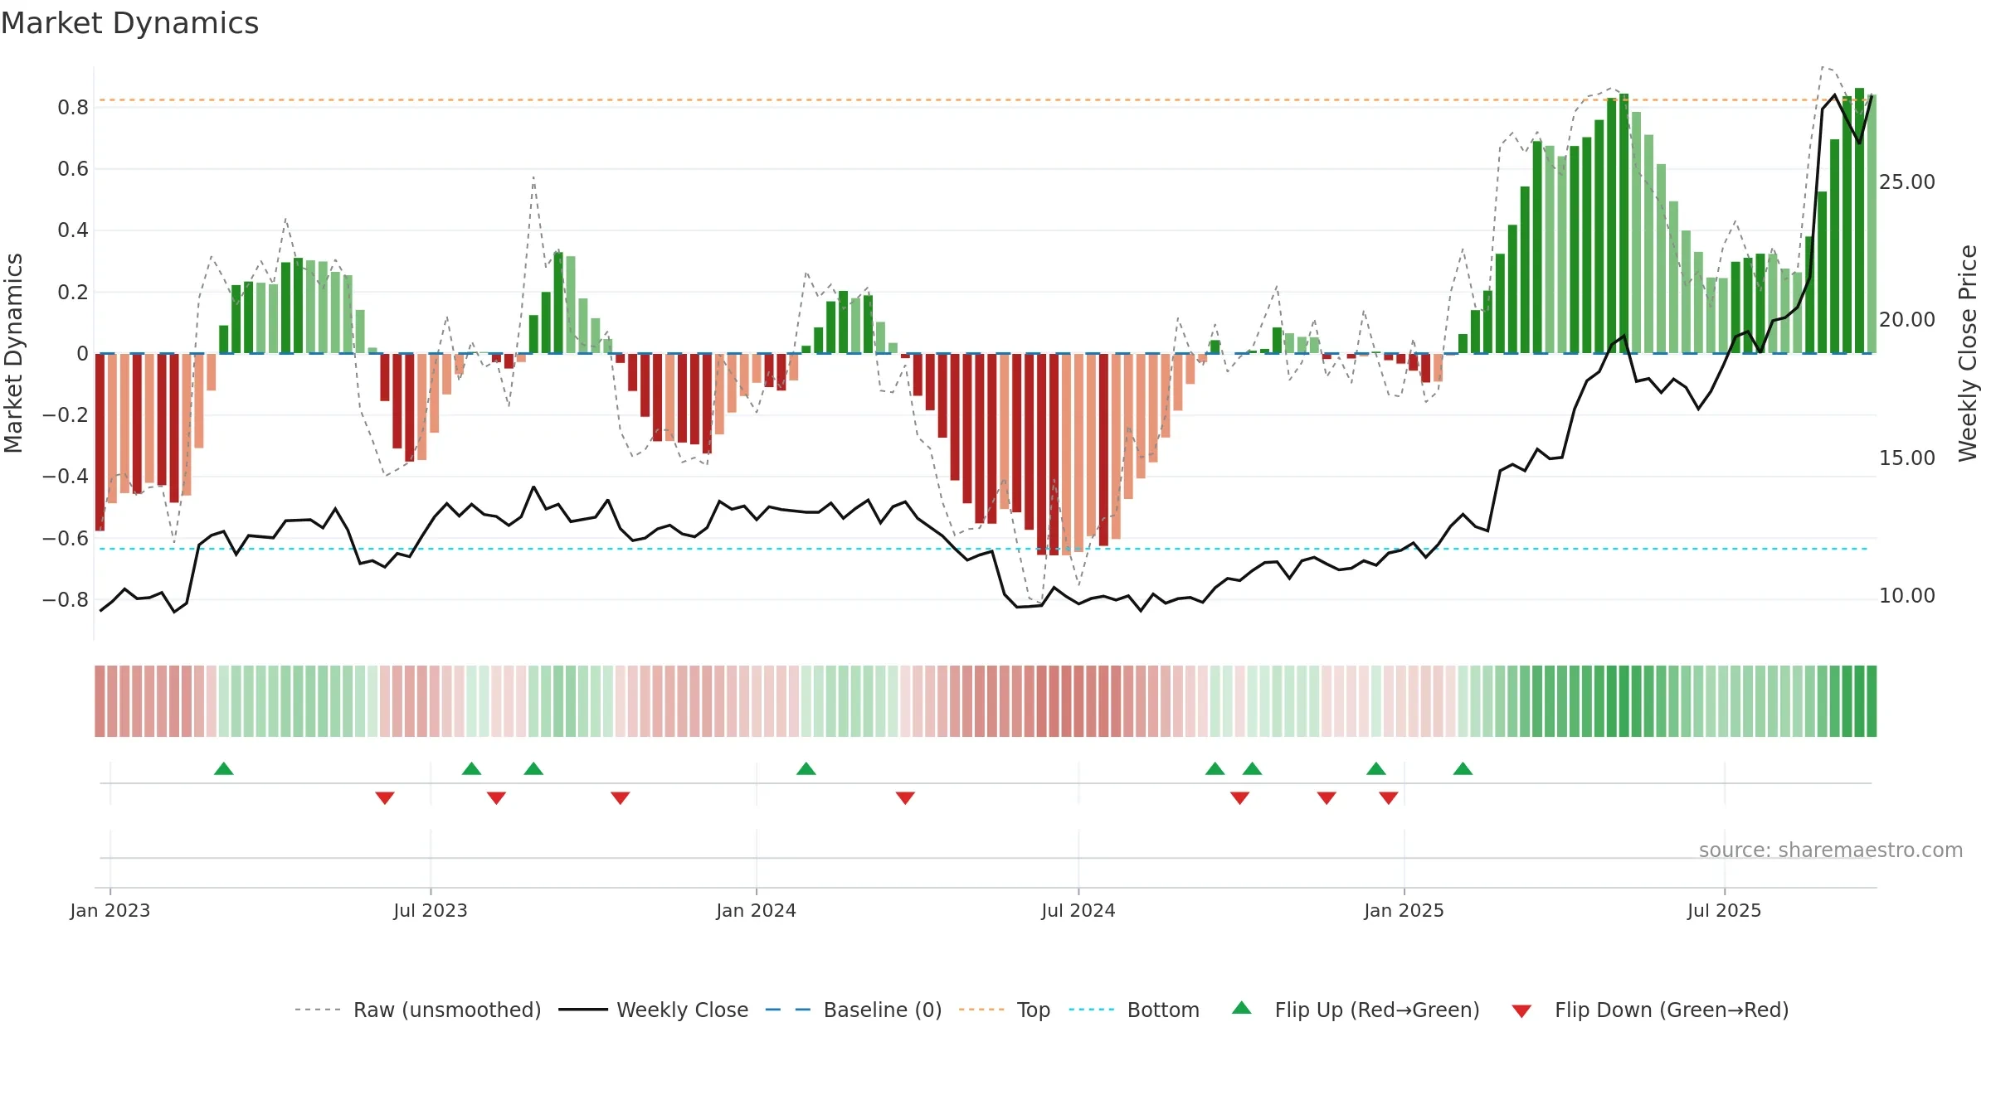Click the Weekly Close Price axis title
Screen dimensions: 1991x1119
pos(1968,353)
